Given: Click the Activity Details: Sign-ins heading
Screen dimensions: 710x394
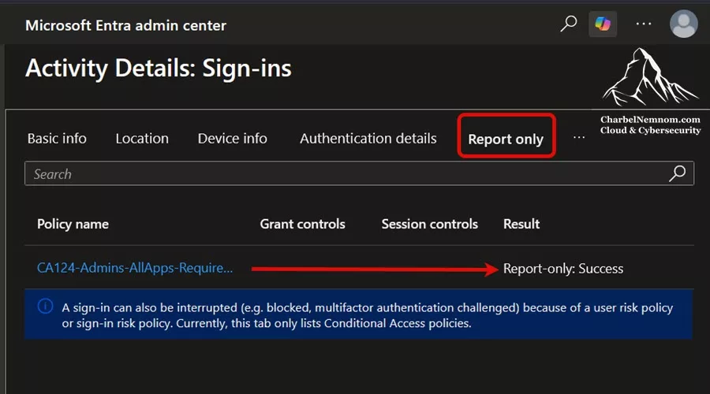Looking at the screenshot, I should pyautogui.click(x=159, y=69).
